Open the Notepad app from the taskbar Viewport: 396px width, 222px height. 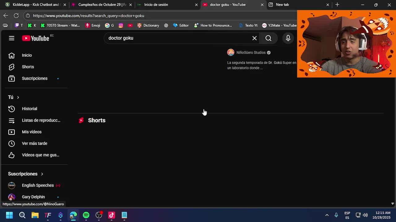tap(124, 215)
